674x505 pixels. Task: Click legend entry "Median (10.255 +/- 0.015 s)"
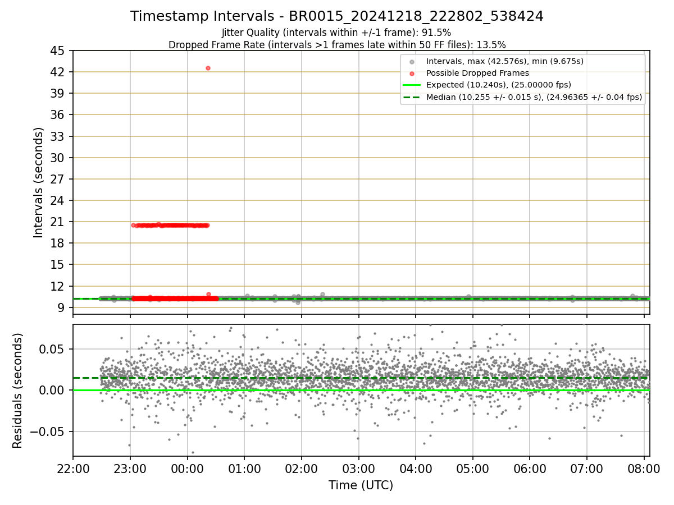point(534,97)
